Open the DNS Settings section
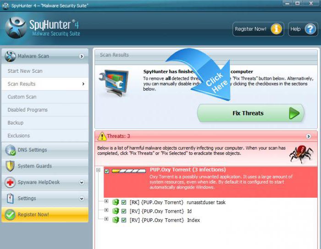The image size is (321, 249). 45,150
